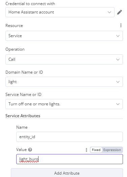
Task: Click the Service Name or ID label
Action: 23,95
